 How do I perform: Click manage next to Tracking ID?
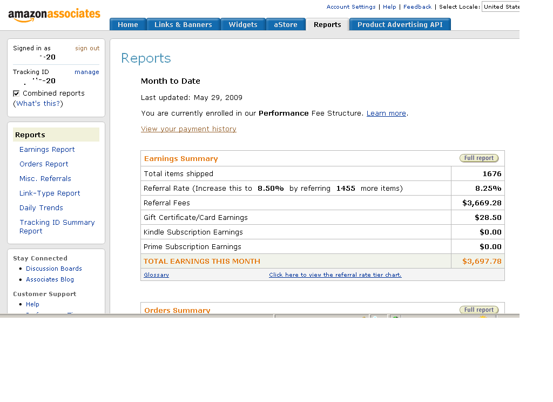tap(87, 72)
